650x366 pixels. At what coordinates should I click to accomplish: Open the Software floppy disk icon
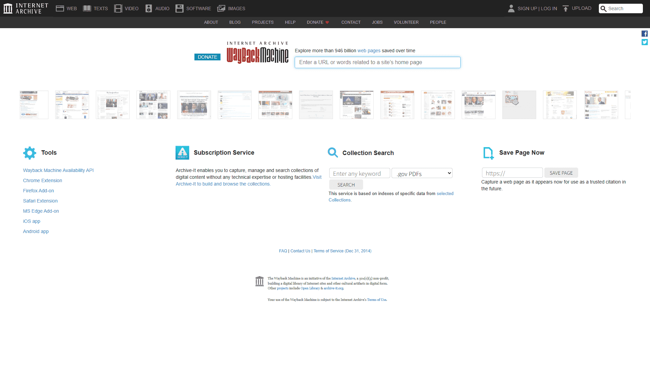[180, 8]
